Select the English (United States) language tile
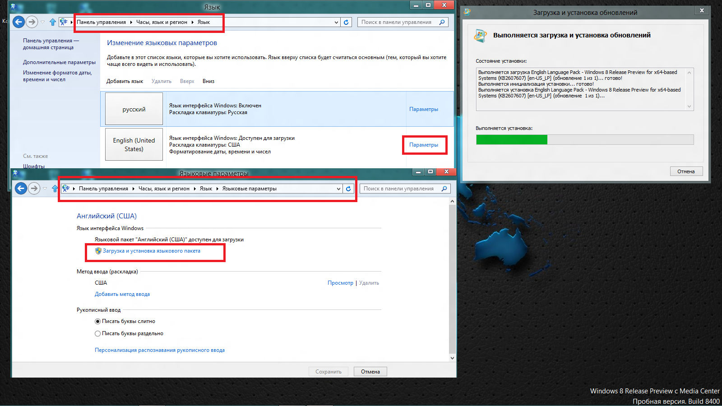 click(x=134, y=144)
